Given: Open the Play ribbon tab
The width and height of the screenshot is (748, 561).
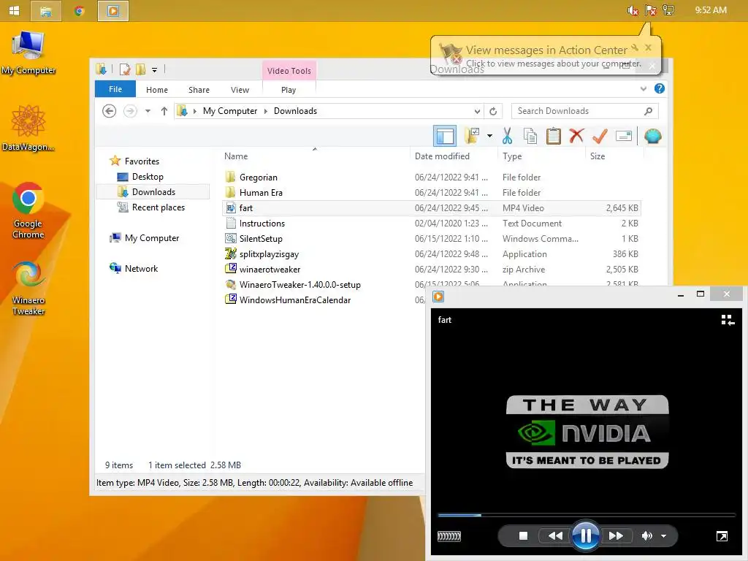Looking at the screenshot, I should tap(289, 90).
